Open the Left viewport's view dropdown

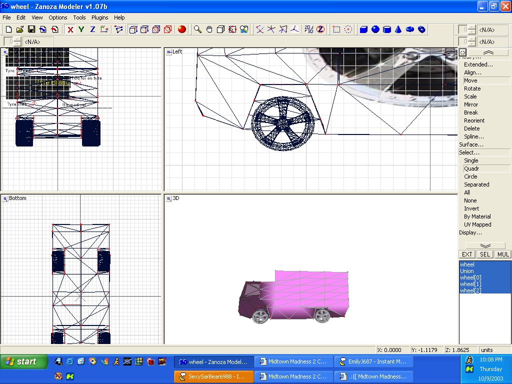click(168, 51)
